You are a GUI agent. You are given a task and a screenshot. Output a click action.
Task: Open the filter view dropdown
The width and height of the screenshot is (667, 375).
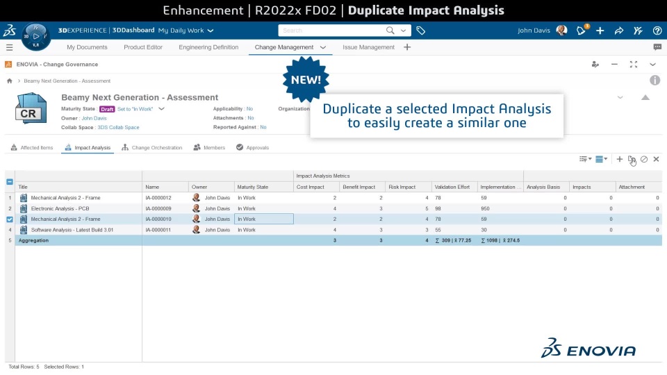point(585,159)
